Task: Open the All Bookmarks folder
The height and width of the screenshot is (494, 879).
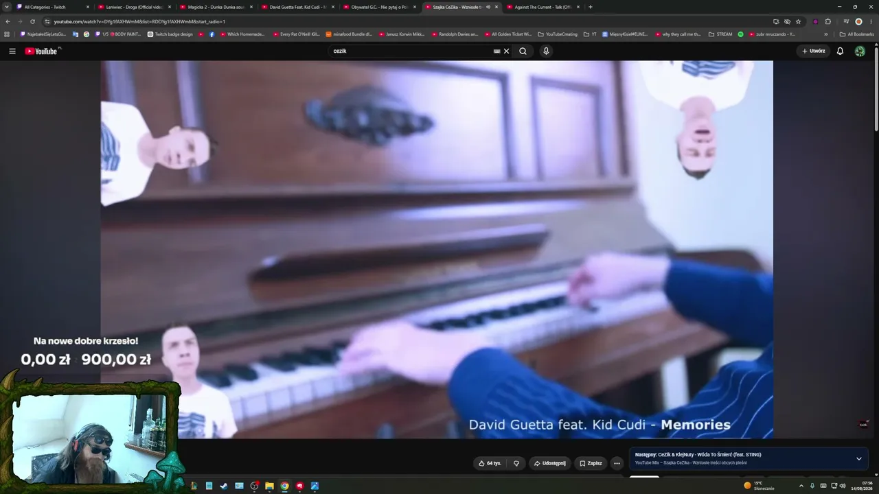Action: coord(856,34)
